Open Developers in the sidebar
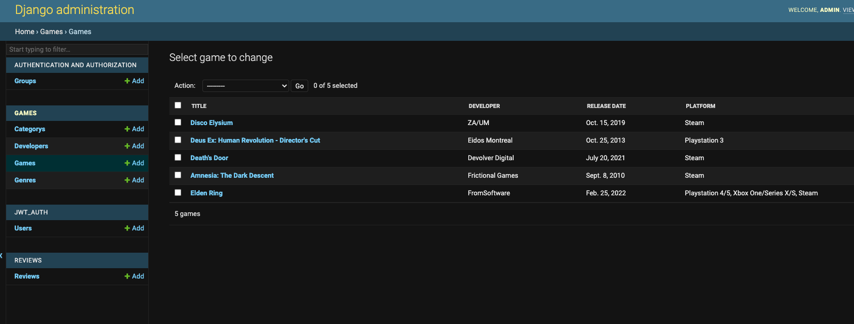Viewport: 854px width, 324px height. [31, 146]
